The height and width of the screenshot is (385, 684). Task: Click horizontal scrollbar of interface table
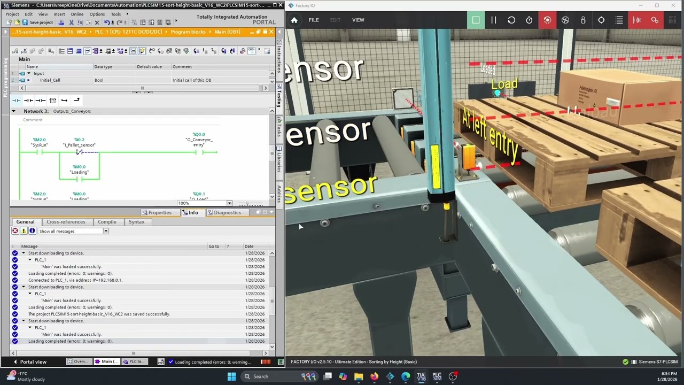pos(143,88)
